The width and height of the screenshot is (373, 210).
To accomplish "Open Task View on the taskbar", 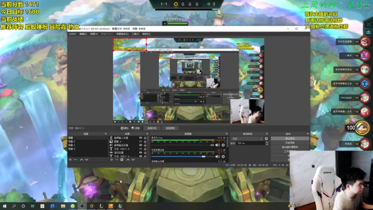I will [x=33, y=206].
